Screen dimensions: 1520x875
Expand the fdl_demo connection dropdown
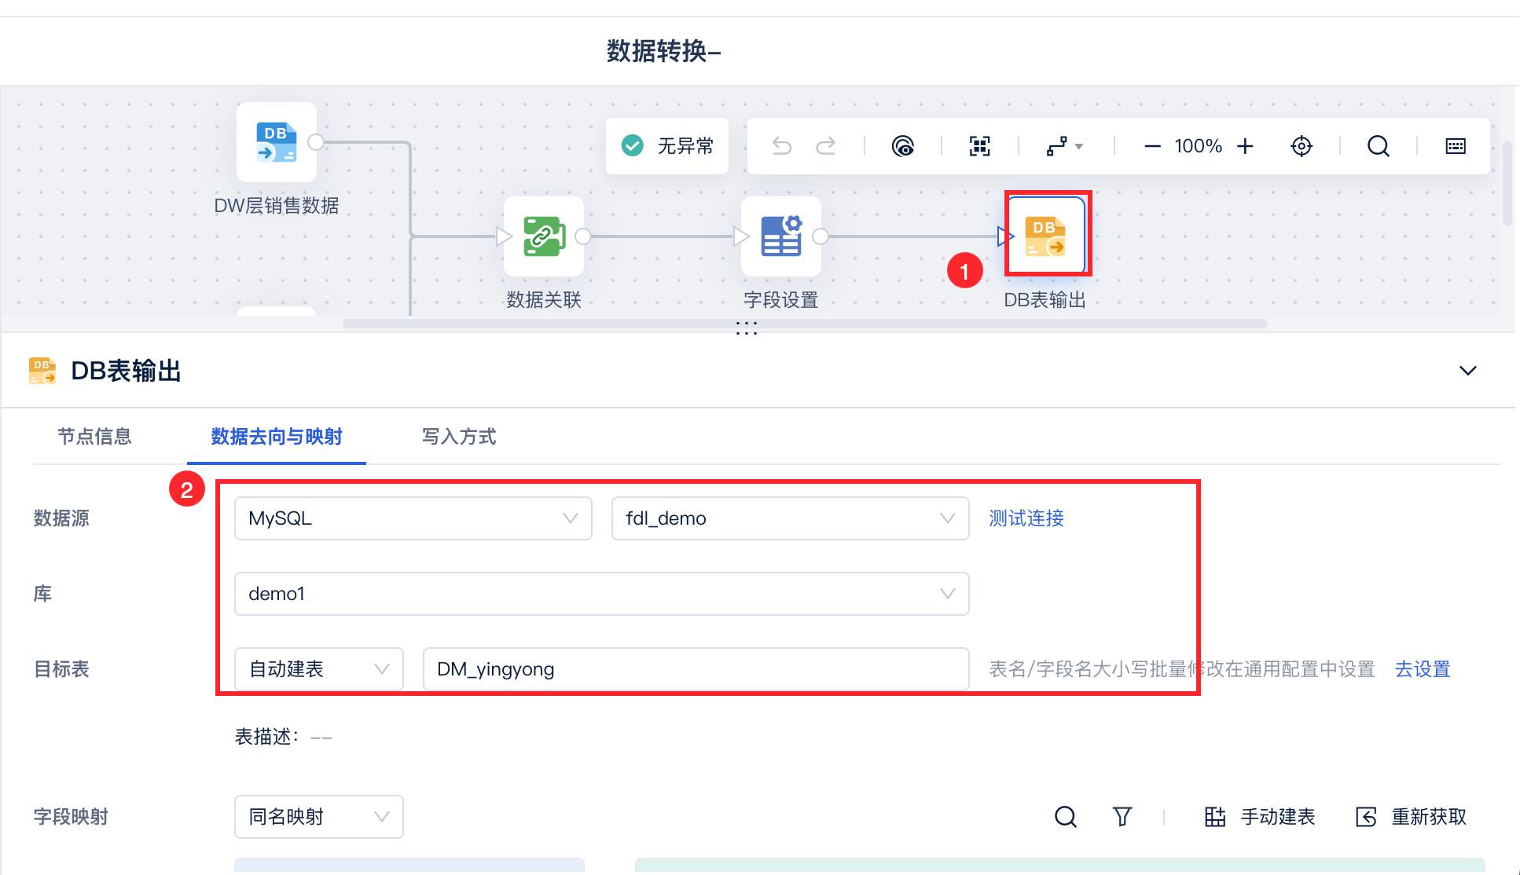coord(791,518)
